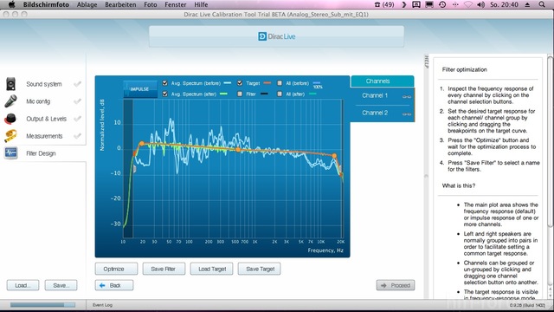Image resolution: width=554 pixels, height=312 pixels.
Task: Disable the Target curve checkbox
Action: click(x=240, y=83)
